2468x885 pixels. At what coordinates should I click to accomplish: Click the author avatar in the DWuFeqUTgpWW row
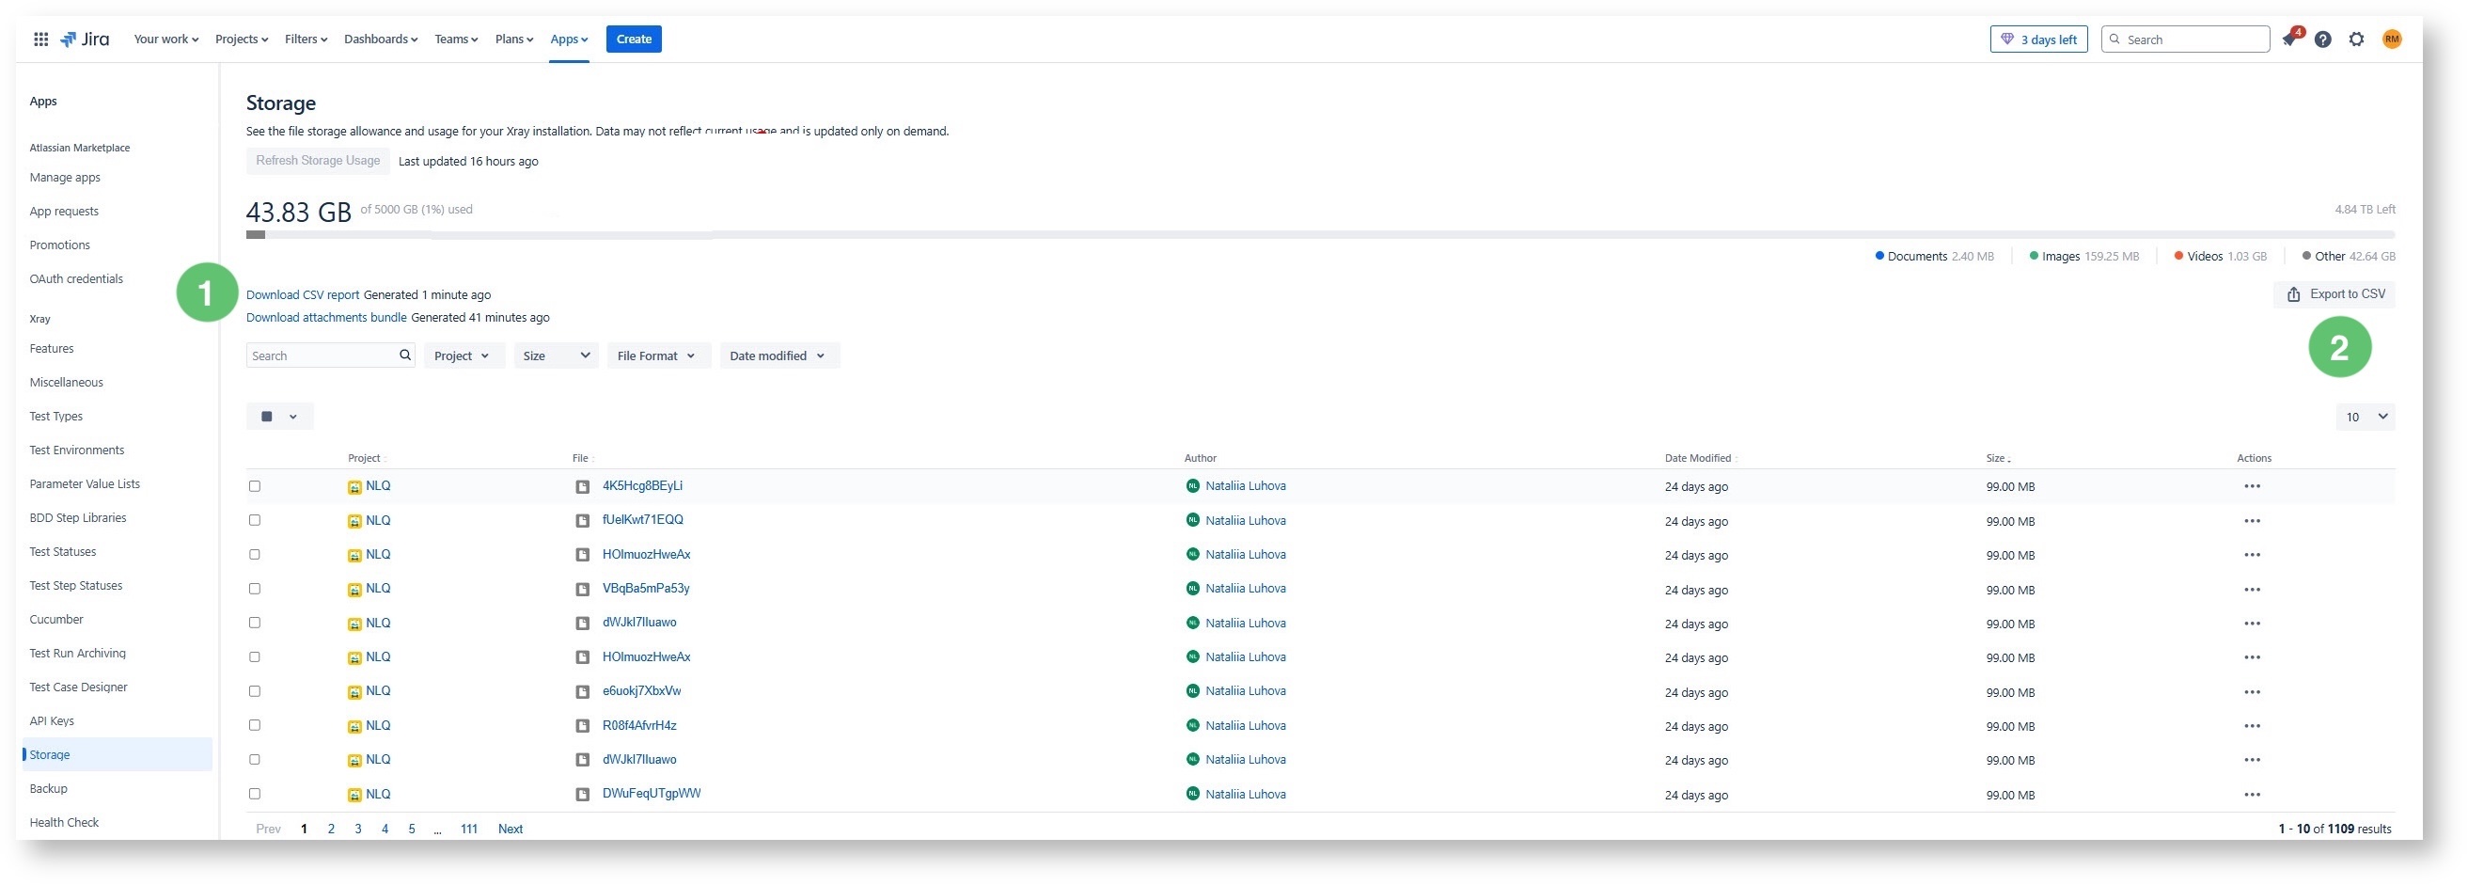[1192, 794]
